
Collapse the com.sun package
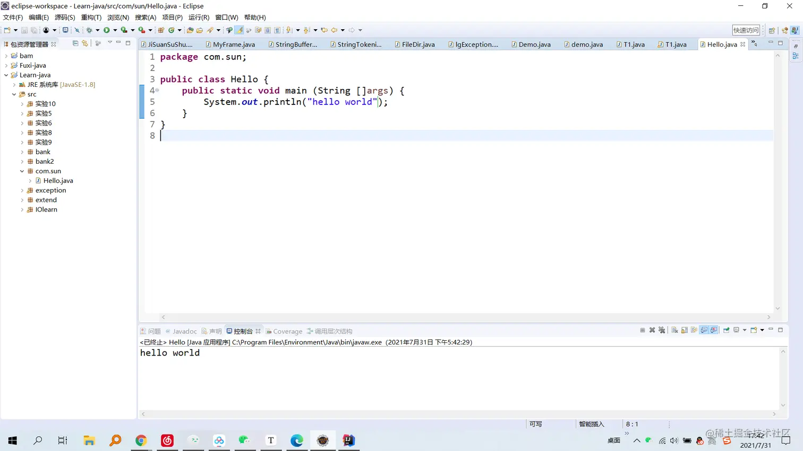point(22,171)
